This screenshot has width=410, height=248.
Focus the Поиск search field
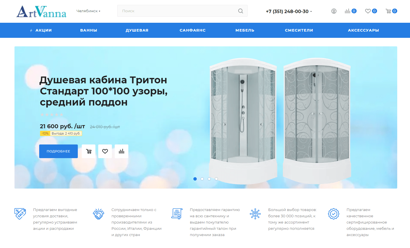click(176, 11)
